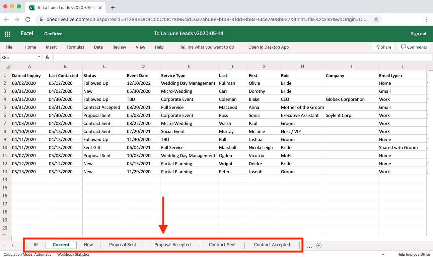Viewport: 433px width, 257px height.
Task: Click the fx insert function icon
Action: tap(47, 57)
